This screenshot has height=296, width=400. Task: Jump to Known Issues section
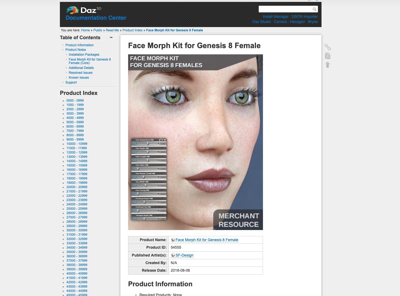pyautogui.click(x=79, y=78)
